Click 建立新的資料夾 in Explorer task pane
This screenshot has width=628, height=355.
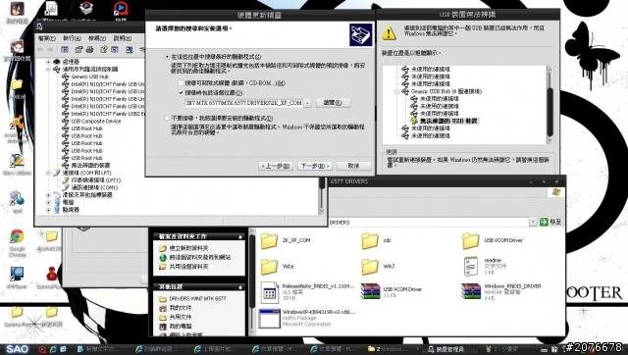coord(188,248)
